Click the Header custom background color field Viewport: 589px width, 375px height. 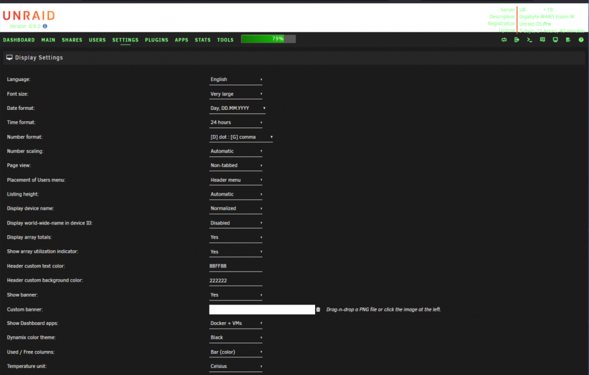click(x=236, y=280)
